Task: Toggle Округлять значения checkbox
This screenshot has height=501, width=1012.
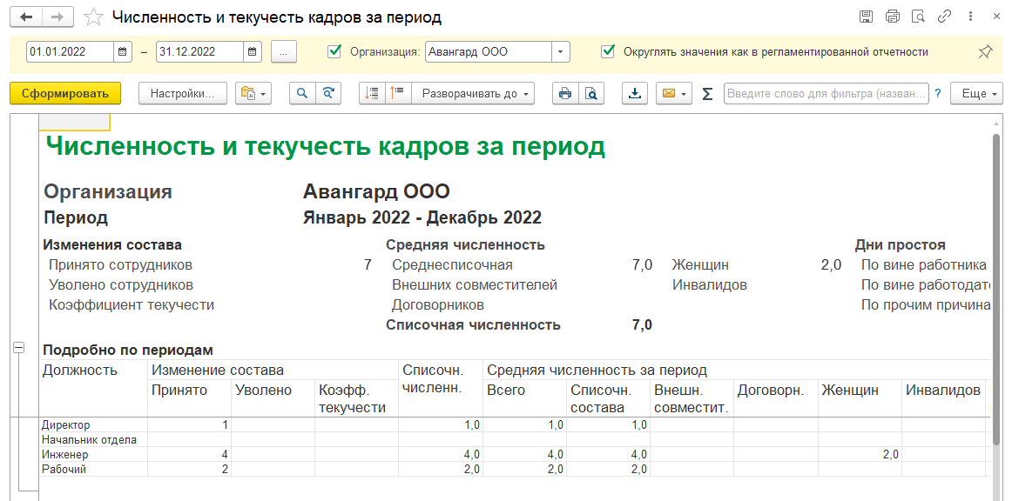Action: click(x=608, y=52)
